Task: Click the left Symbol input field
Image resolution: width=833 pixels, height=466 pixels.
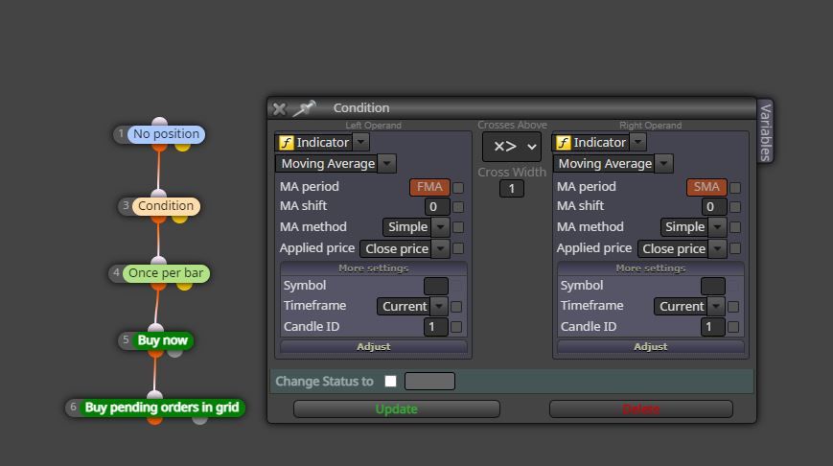Action: [436, 286]
